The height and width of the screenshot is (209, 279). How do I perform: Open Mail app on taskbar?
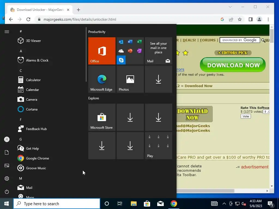pyautogui.click(x=160, y=204)
